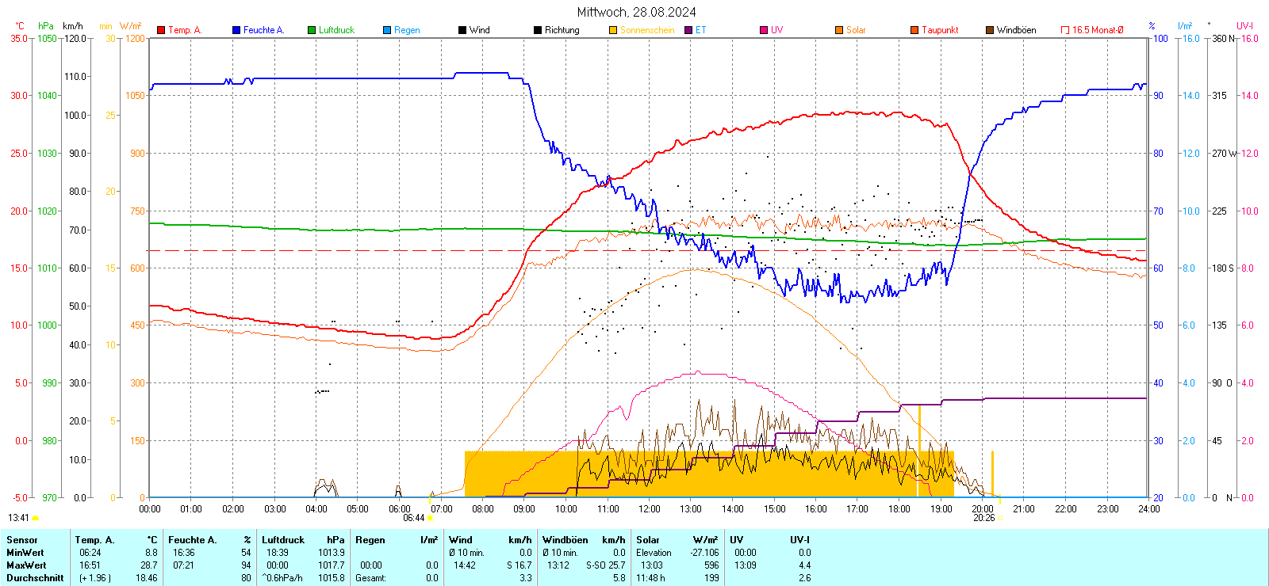
Task: Click the yellow Sonnenschein legend square
Action: [613, 30]
